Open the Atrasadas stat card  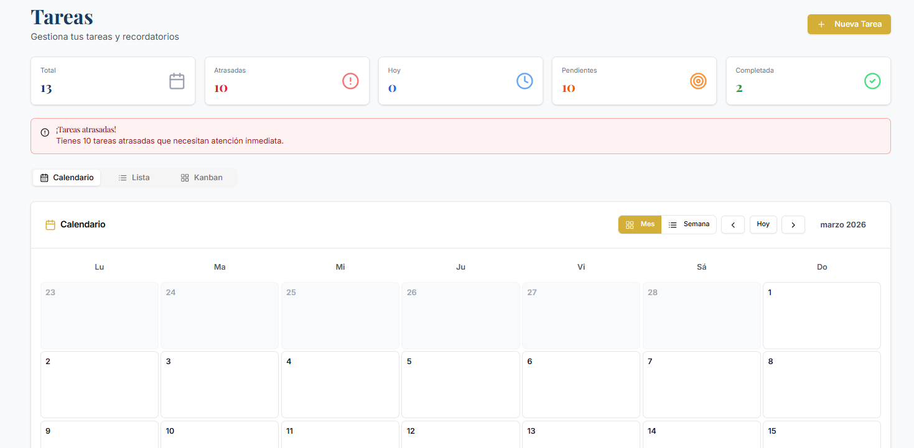click(x=287, y=81)
